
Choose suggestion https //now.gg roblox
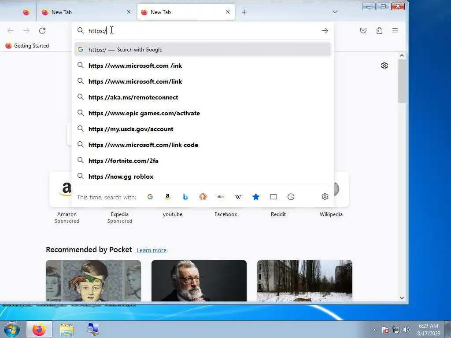[x=203, y=176]
